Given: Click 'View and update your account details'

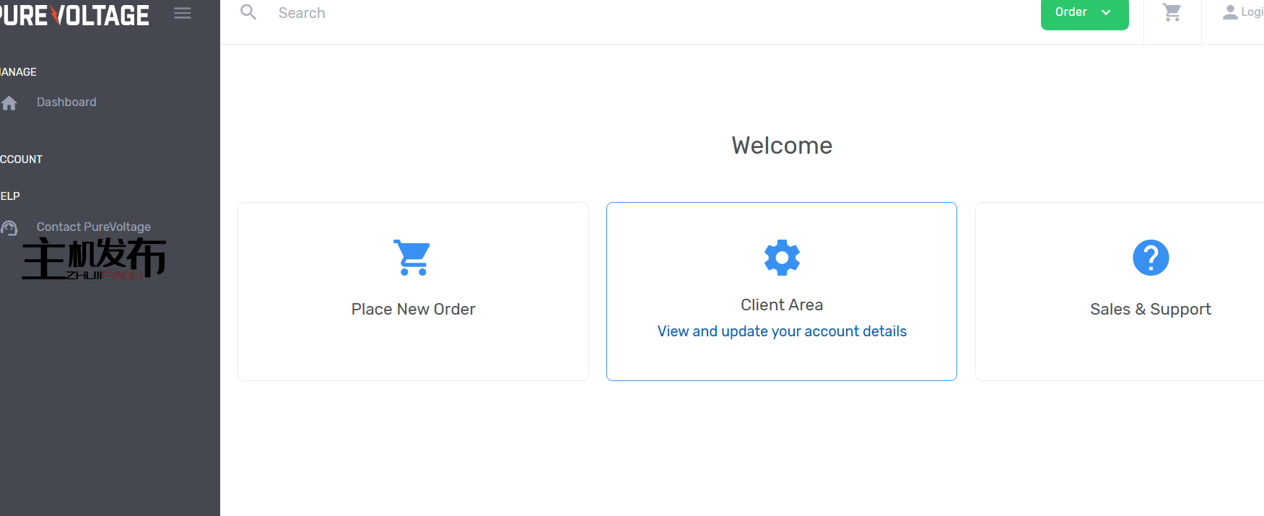Looking at the screenshot, I should click(782, 331).
